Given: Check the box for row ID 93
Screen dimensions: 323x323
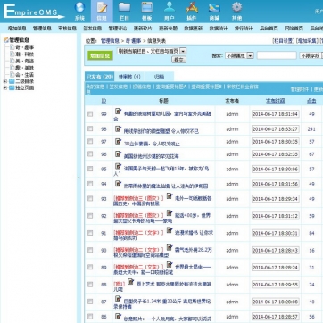Looking at the screenshot, I should pos(90,199).
